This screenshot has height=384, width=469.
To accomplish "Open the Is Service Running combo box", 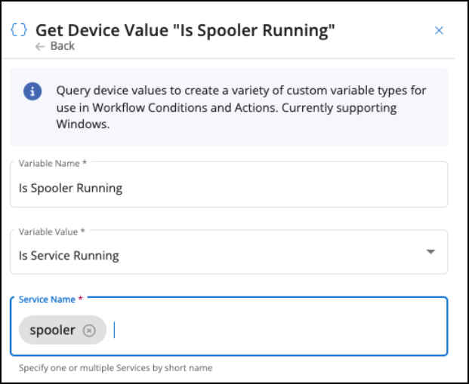I will (229, 252).
